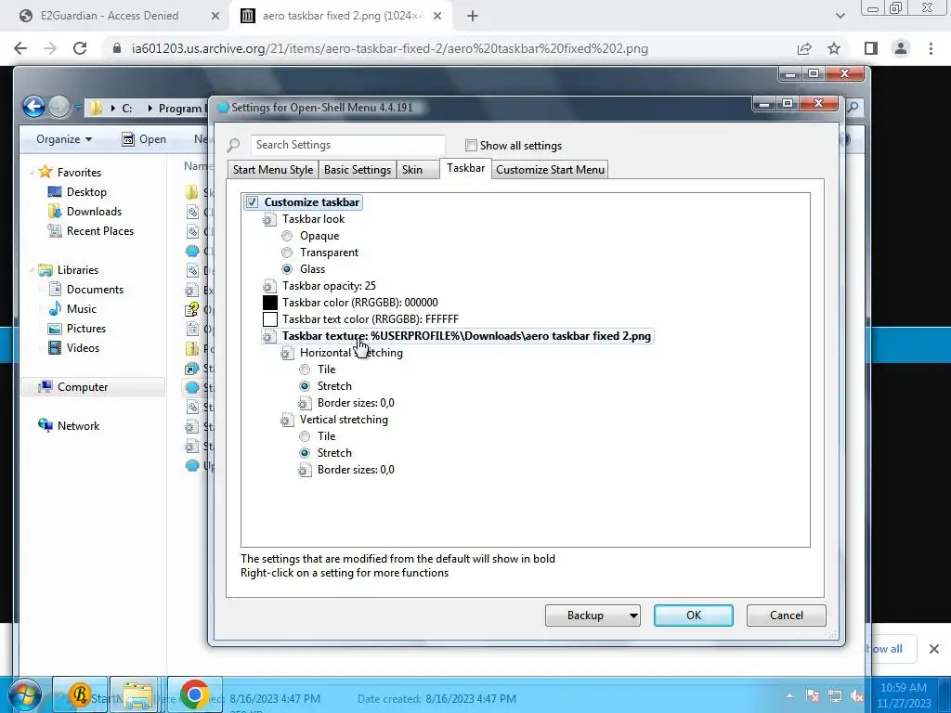Viewport: 951px width, 713px height.
Task: Switch to Basic Settings tab
Action: 358,170
